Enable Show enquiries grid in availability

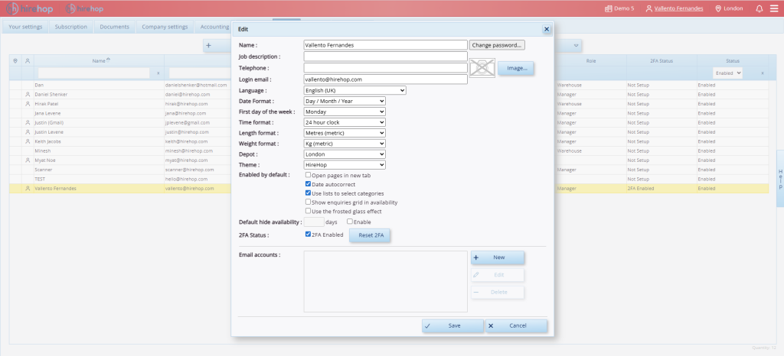(x=308, y=202)
